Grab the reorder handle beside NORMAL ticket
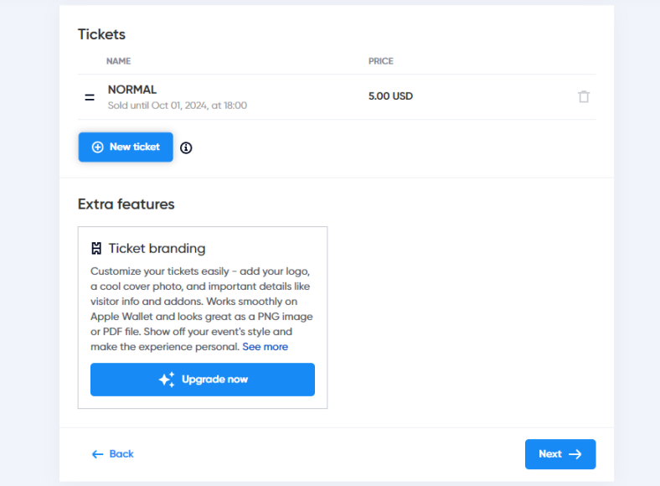Screen dimensions: 660x486 tap(90, 97)
